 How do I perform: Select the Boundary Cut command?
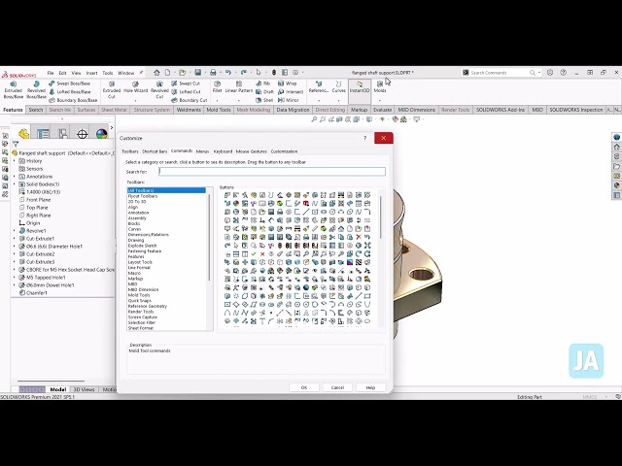(x=189, y=100)
